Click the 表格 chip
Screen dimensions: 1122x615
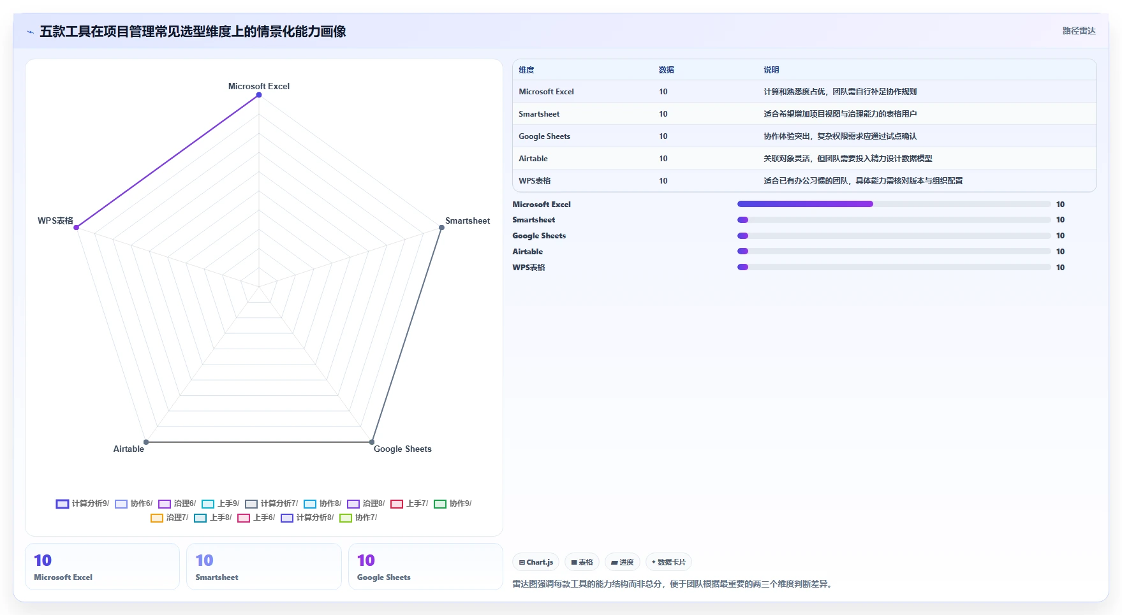pos(582,562)
